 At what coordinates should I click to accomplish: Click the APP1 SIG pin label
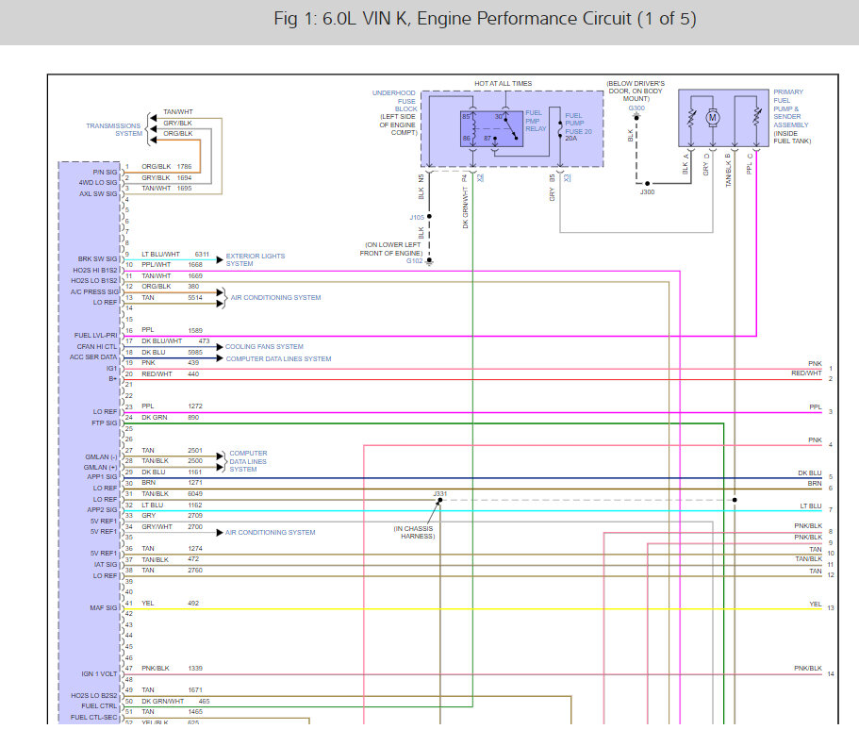pos(102,477)
